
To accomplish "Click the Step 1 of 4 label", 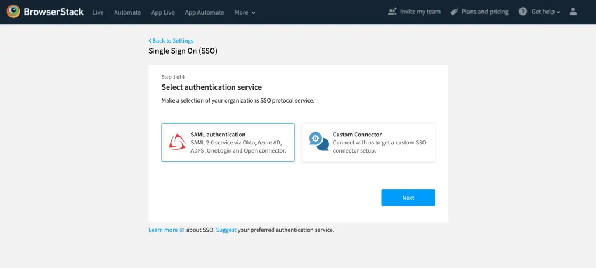I will 173,77.
